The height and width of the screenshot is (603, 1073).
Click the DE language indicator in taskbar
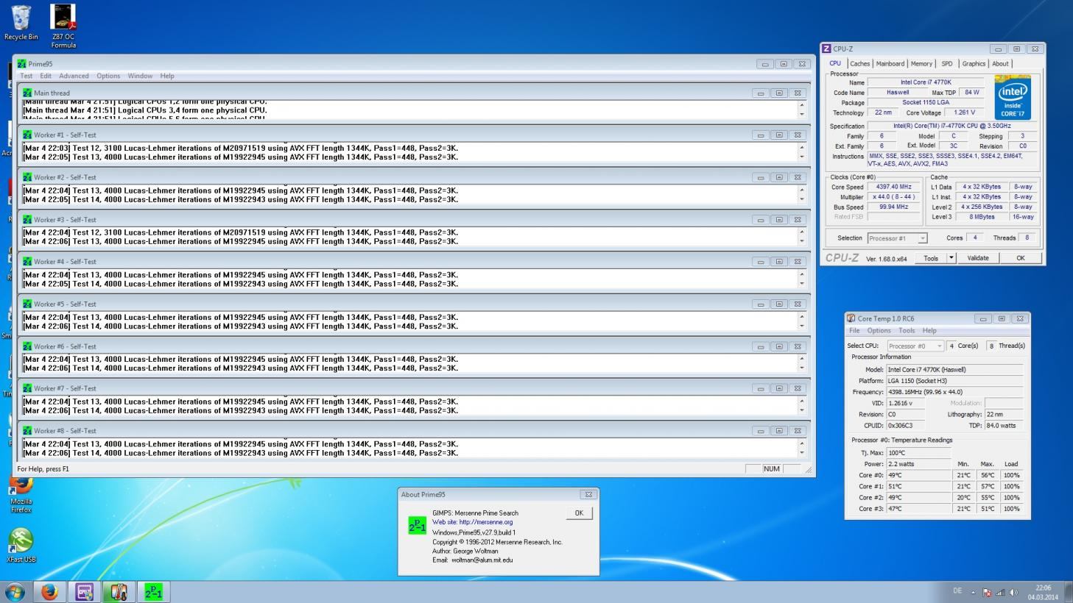pos(957,591)
